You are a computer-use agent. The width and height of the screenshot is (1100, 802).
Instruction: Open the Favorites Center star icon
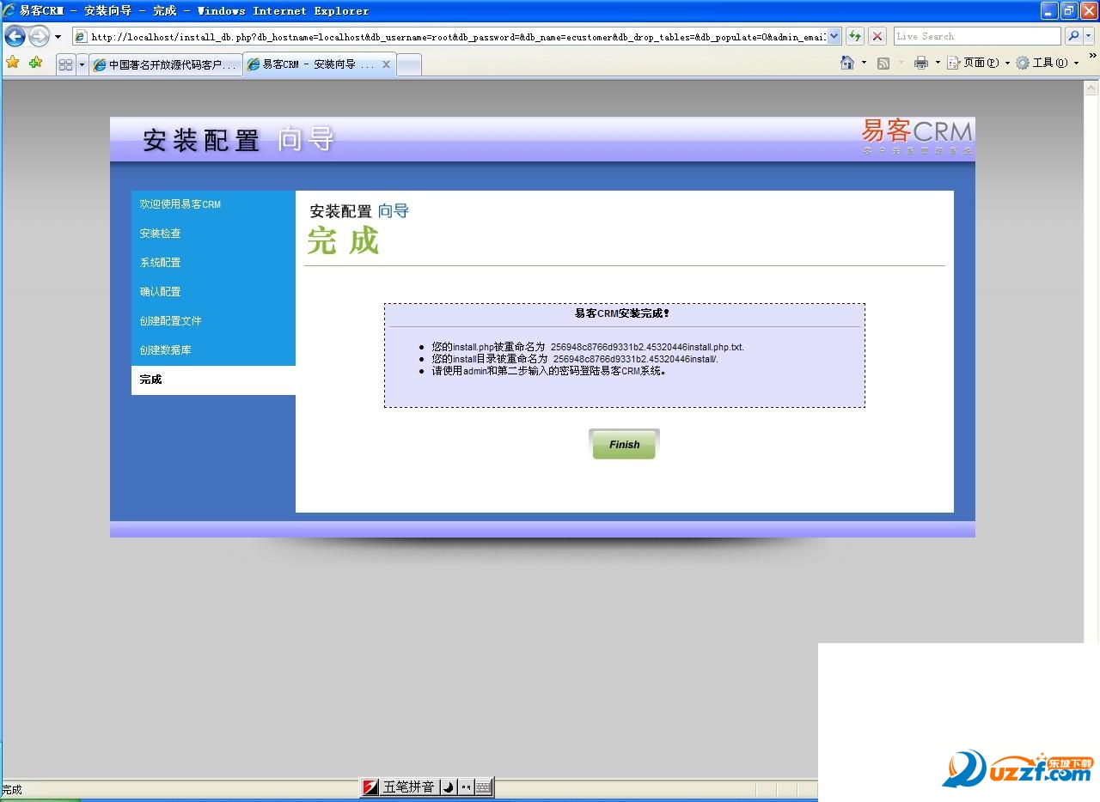coord(13,63)
